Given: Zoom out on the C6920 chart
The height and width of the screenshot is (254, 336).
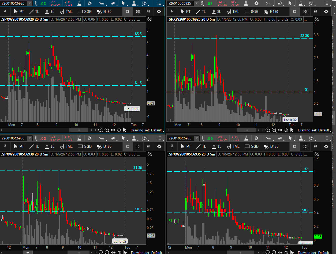Looking at the screenshot, I should click(x=100, y=130).
